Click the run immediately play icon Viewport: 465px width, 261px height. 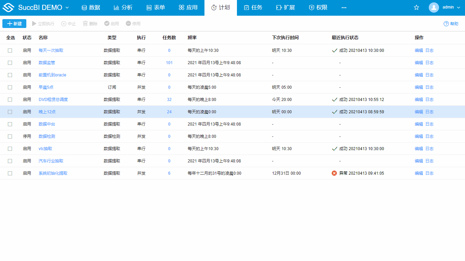pyautogui.click(x=34, y=24)
